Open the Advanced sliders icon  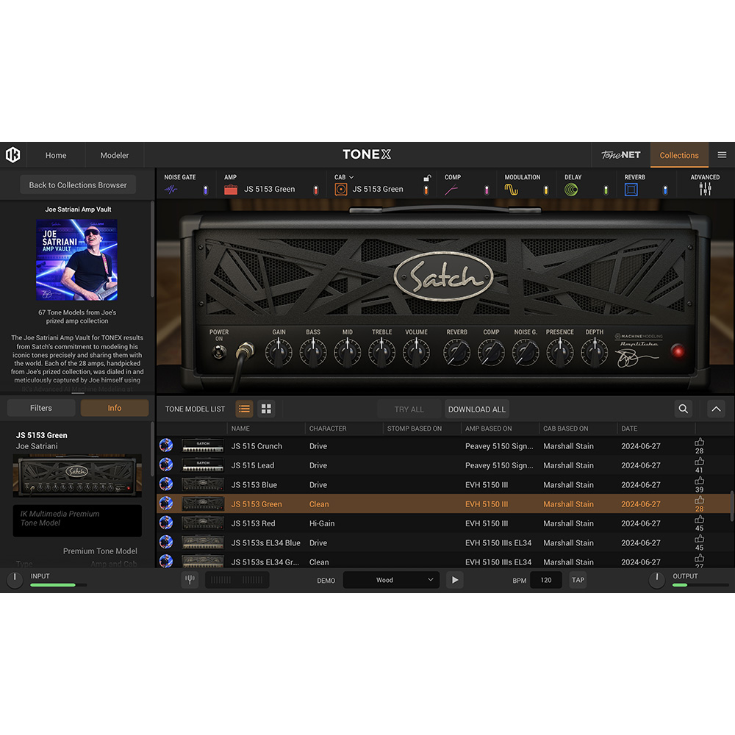(x=705, y=190)
